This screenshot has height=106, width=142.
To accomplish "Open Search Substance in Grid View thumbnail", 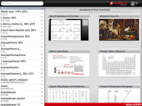I will coord(69,30).
